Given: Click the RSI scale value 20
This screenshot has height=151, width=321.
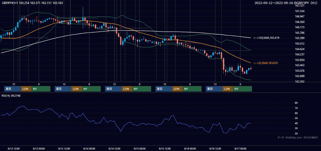Looking at the screenshot, I should pos(296,133).
